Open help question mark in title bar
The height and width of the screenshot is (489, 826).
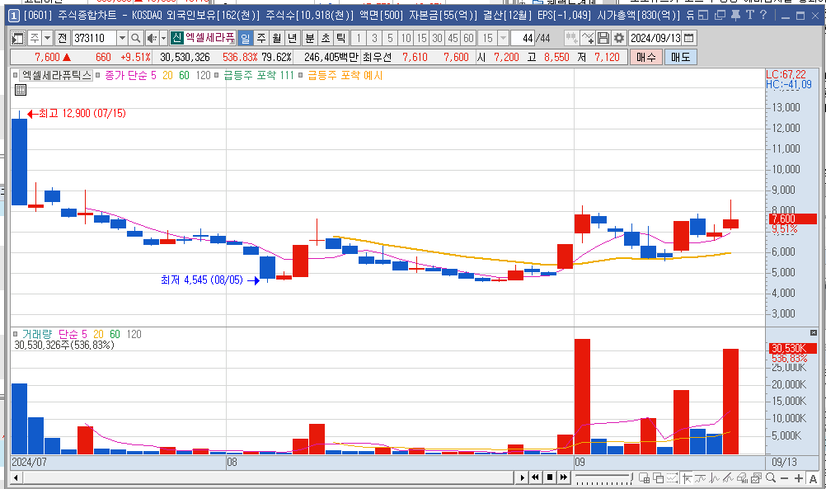point(763,16)
